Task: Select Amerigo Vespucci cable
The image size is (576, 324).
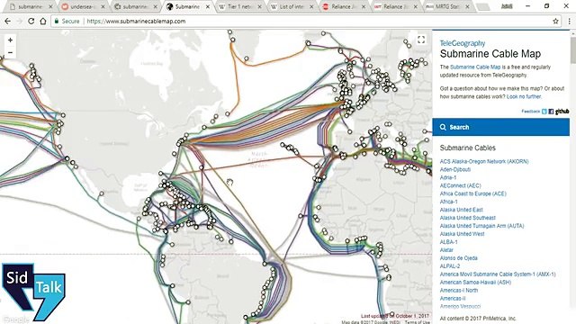Action: click(460, 306)
